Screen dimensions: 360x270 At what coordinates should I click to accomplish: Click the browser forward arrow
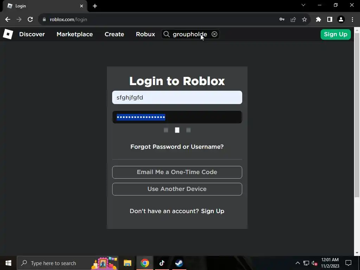pos(19,20)
